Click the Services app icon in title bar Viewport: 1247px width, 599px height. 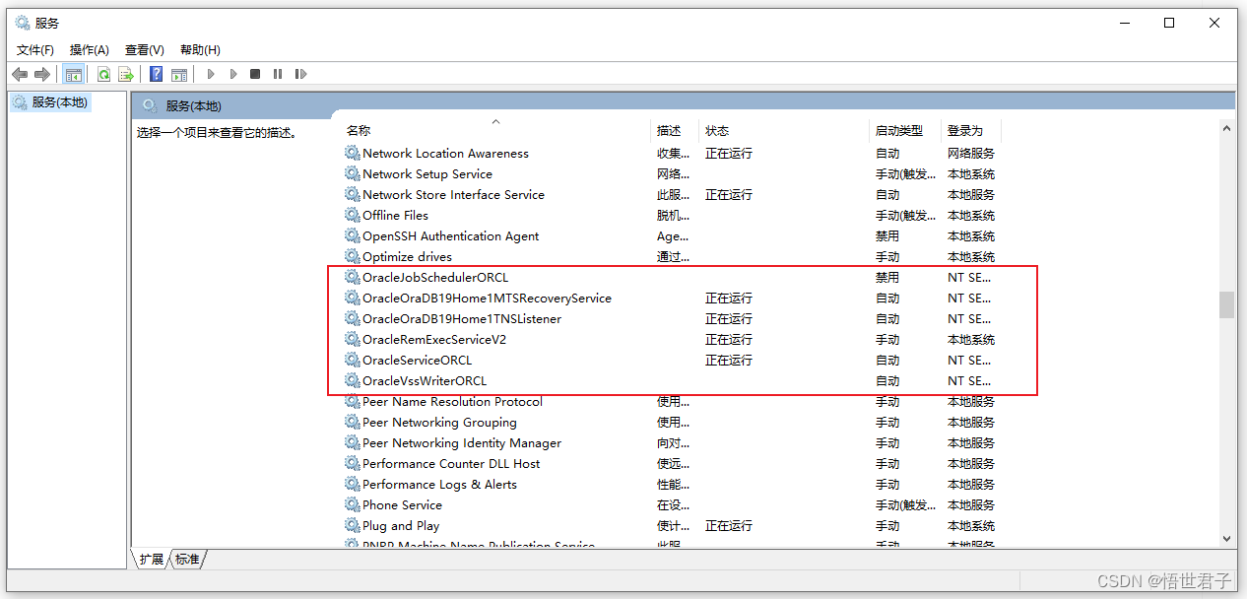coord(22,23)
